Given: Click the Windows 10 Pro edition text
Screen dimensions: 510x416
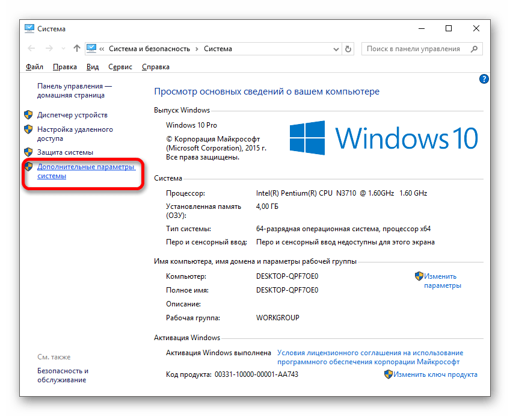Looking at the screenshot, I should coord(191,125).
